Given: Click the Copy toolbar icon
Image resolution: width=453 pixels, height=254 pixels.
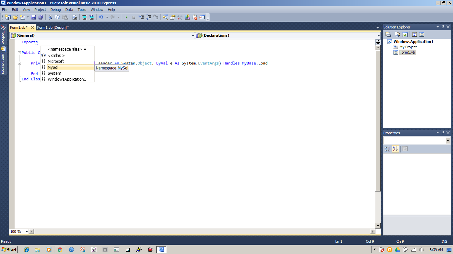Looking at the screenshot, I should [58, 17].
